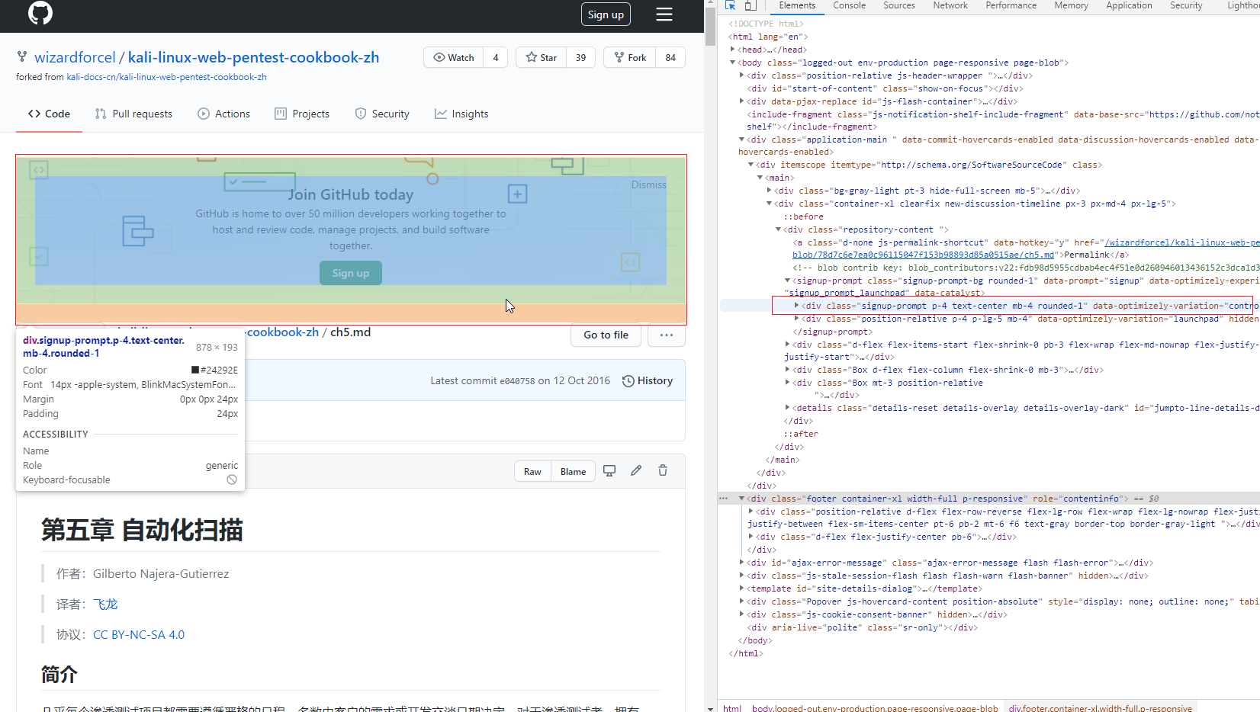Select the DevTools Network tab
The image size is (1260, 712).
tap(950, 5)
